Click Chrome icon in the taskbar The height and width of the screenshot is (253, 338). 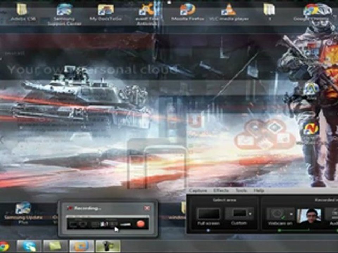tap(4, 246)
